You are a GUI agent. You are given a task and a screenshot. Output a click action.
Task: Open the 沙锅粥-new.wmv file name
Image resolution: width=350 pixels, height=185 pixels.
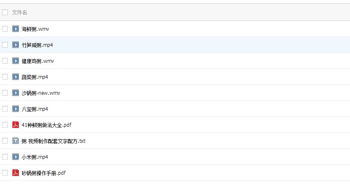(41, 93)
